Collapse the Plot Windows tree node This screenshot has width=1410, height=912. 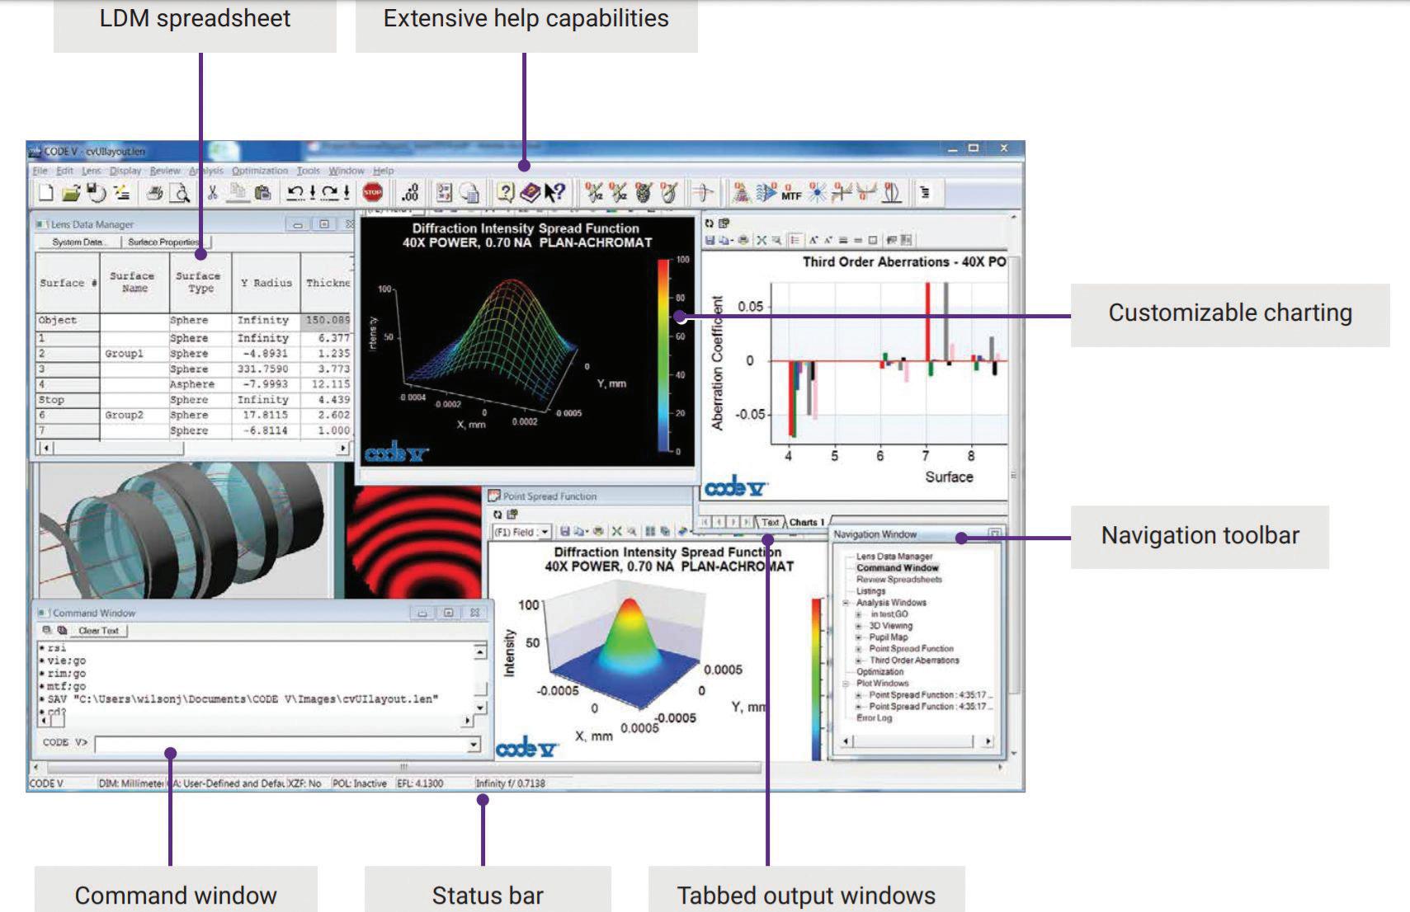(846, 684)
